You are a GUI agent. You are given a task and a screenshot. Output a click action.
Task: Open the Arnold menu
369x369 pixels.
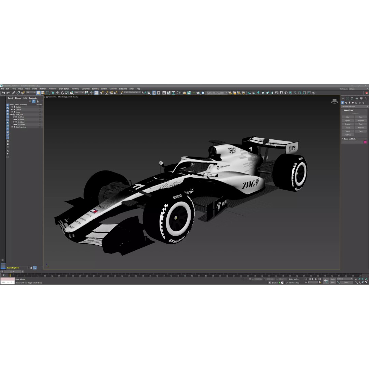132,89
